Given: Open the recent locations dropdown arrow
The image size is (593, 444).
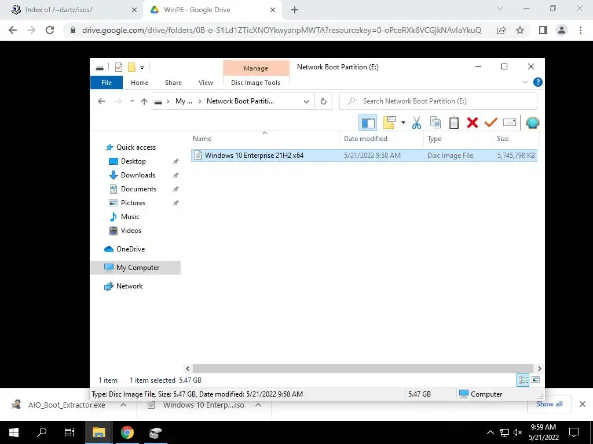Looking at the screenshot, I should point(132,101).
